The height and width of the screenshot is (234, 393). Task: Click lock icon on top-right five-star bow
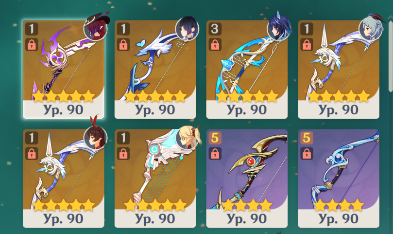307,45
